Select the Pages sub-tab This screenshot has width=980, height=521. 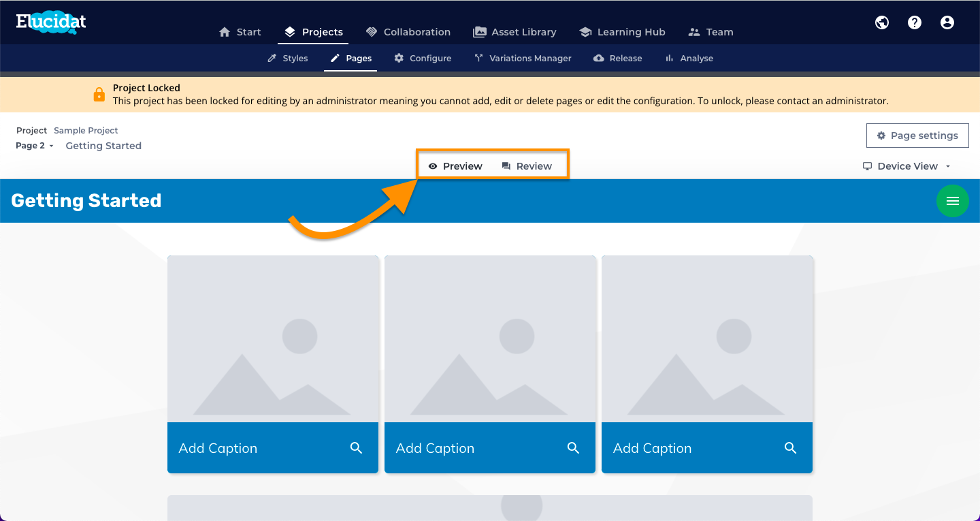pos(351,59)
